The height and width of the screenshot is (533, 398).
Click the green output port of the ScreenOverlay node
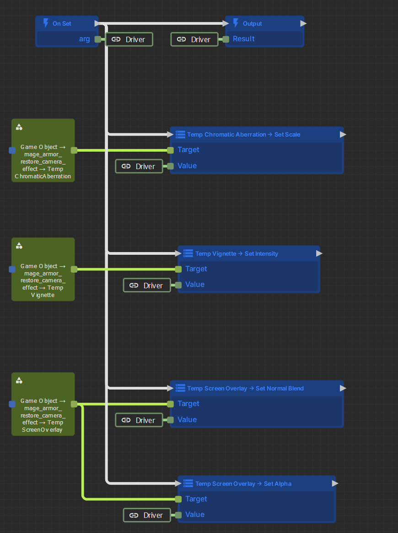click(x=74, y=404)
